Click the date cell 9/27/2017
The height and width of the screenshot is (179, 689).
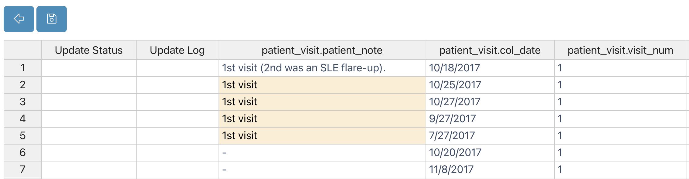coord(490,119)
